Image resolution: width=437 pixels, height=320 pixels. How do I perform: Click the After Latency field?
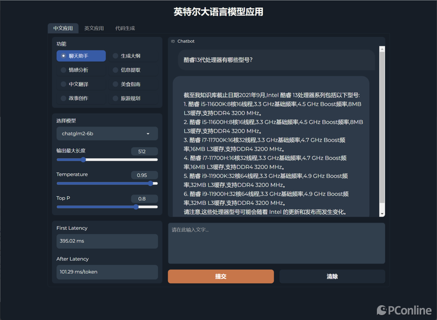coord(107,272)
